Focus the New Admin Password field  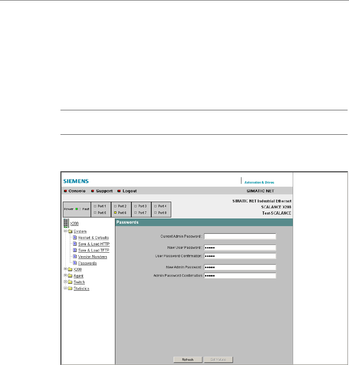pyautogui.click(x=240, y=267)
